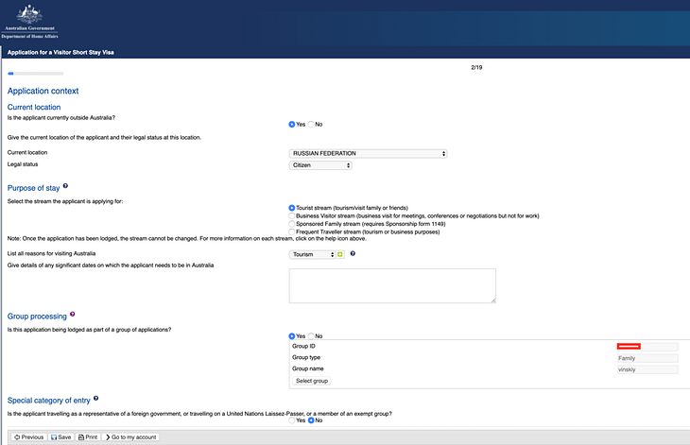
Task: Open the Current location country dropdown
Action: pos(368,153)
